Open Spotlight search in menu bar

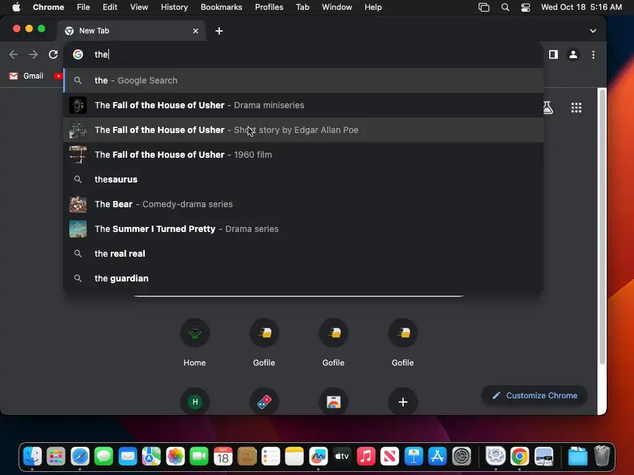point(505,7)
